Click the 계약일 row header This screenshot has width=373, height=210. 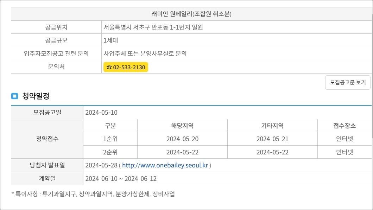(48, 178)
